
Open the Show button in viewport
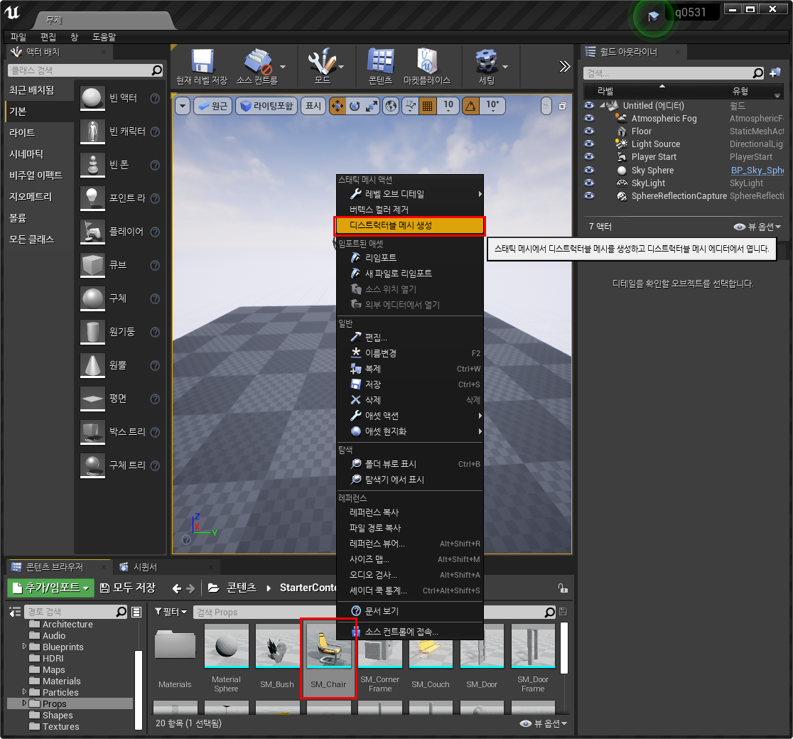pos(313,106)
